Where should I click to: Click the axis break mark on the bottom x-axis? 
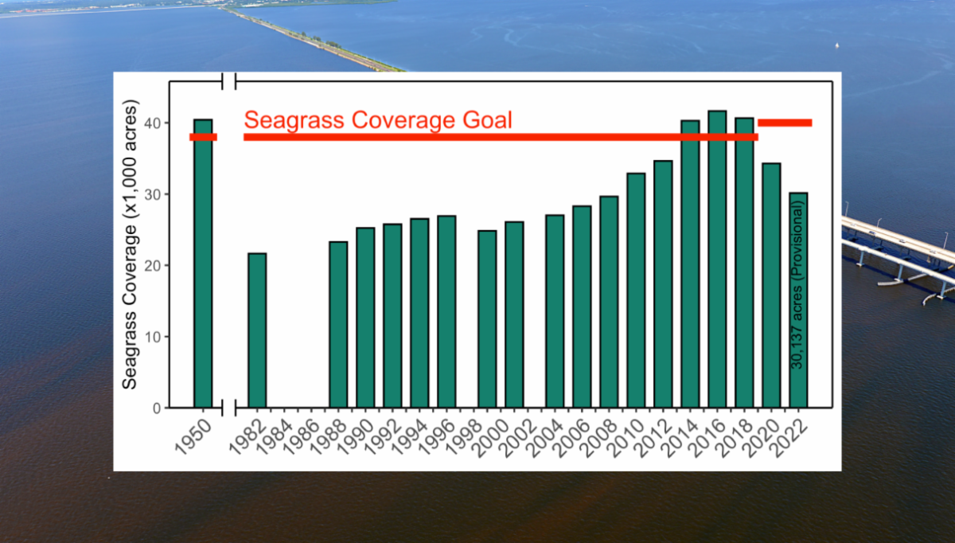point(229,408)
